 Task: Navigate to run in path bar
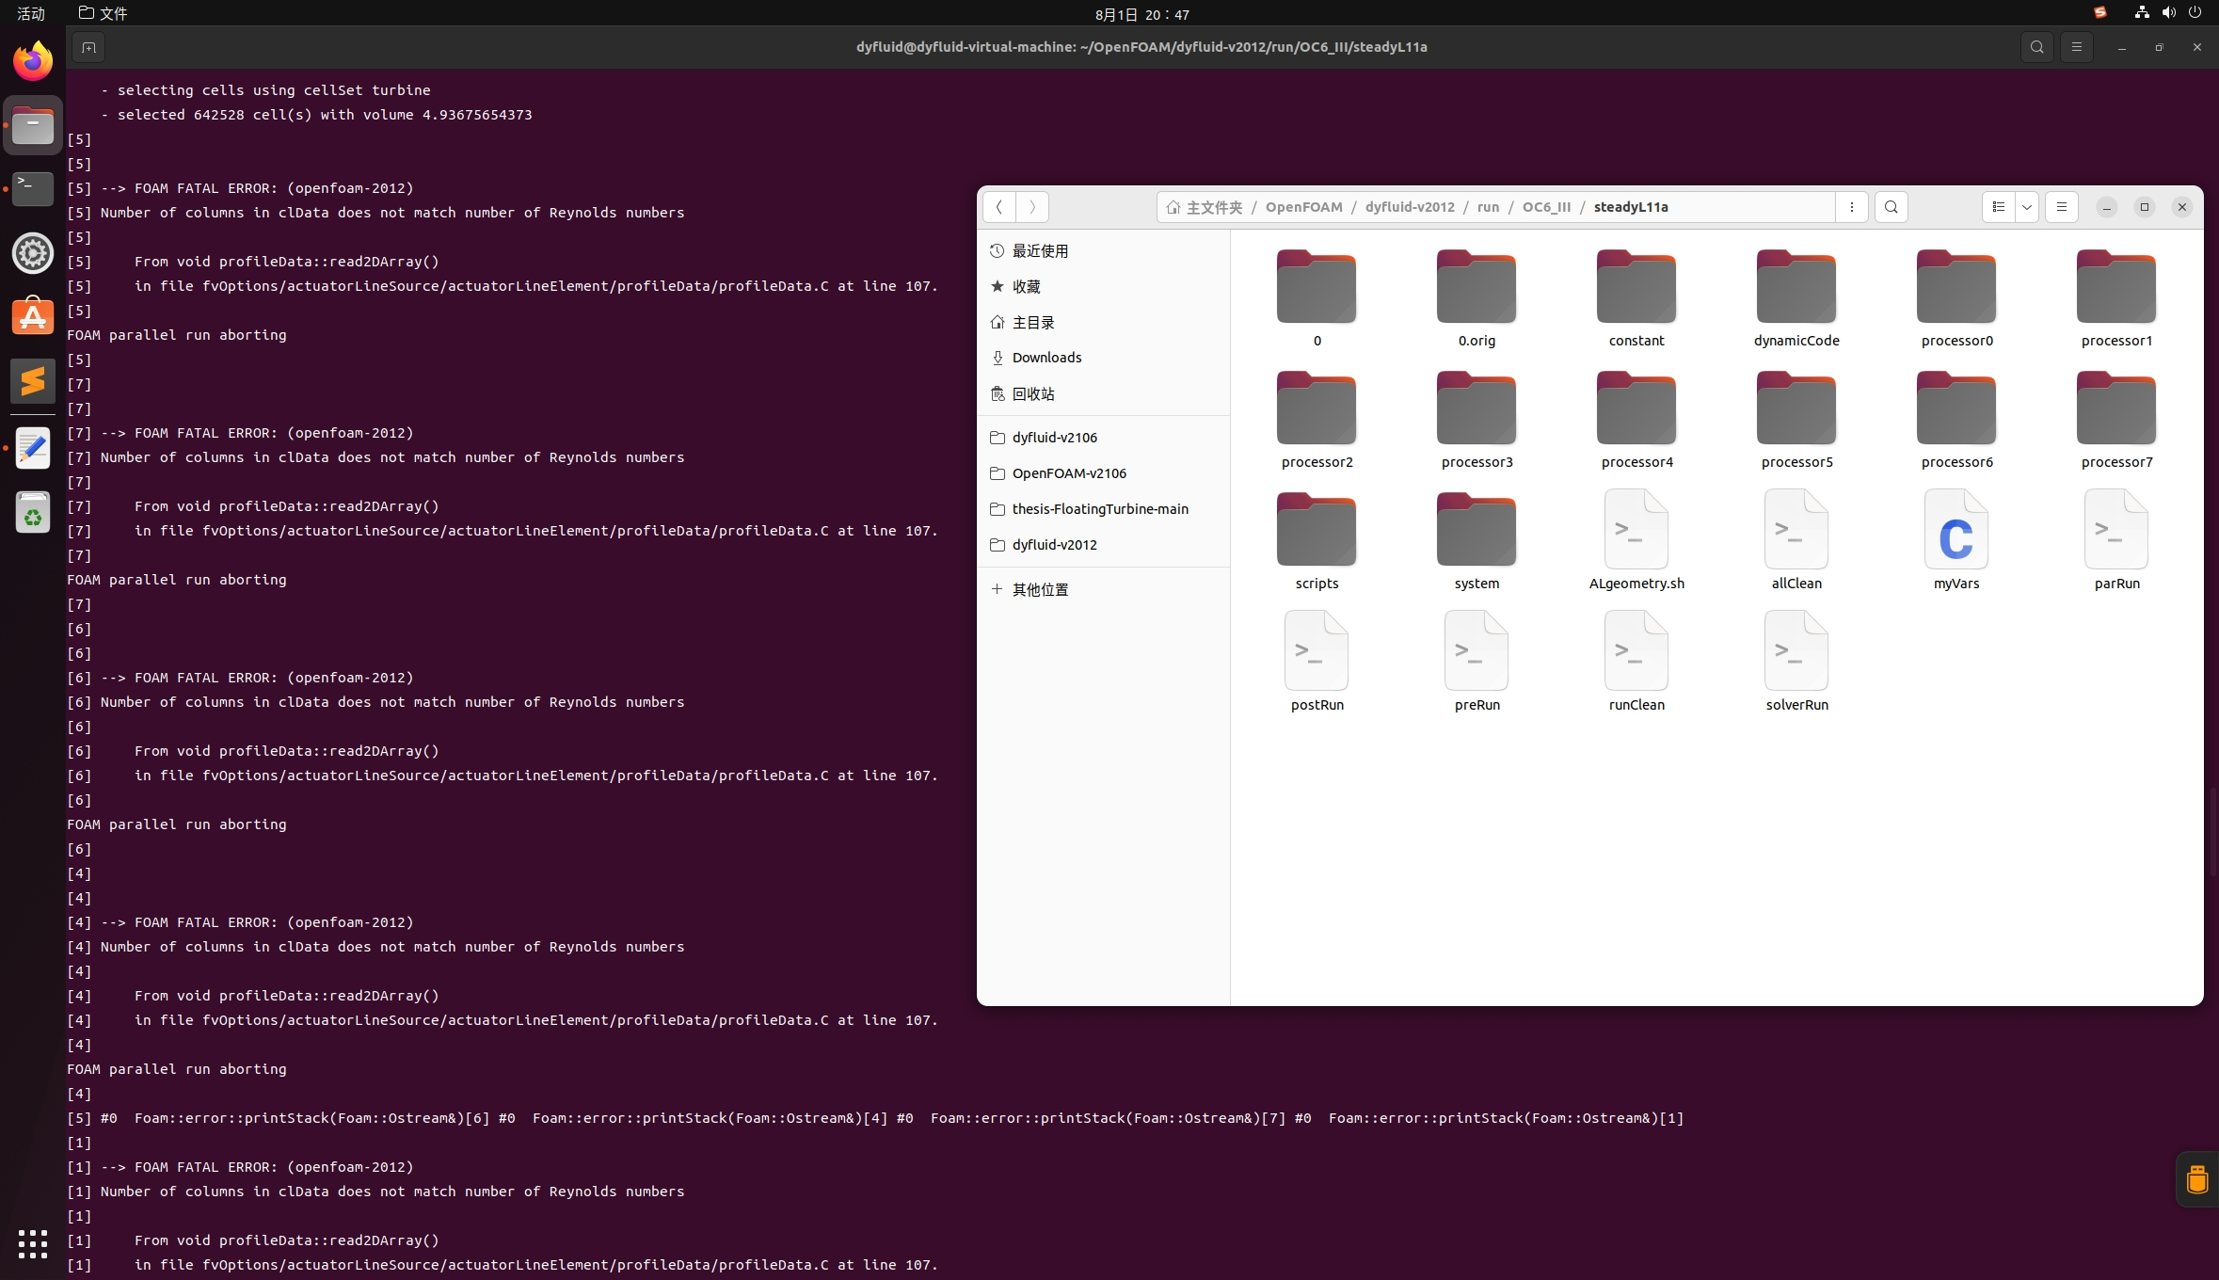point(1488,207)
